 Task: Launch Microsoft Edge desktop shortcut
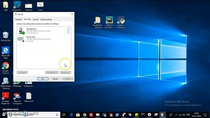pyautogui.click(x=6, y=52)
